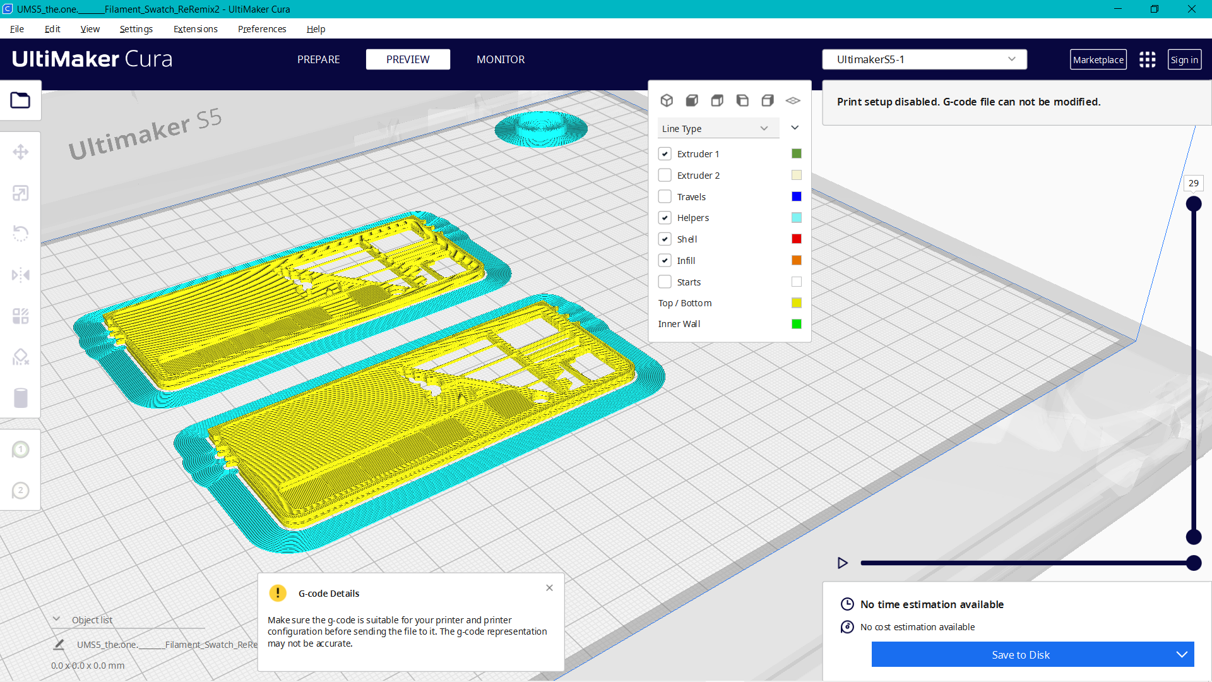
Task: Collapse the layer view options panel chevron
Action: [795, 128]
